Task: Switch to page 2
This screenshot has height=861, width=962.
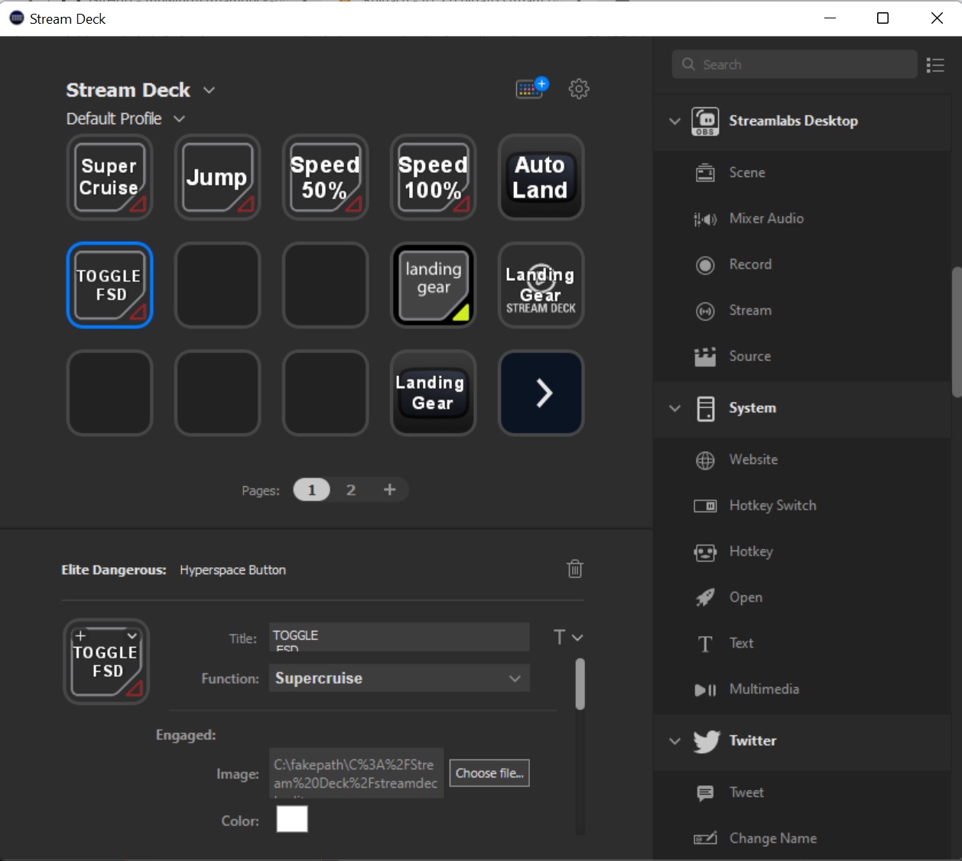Action: coord(351,490)
